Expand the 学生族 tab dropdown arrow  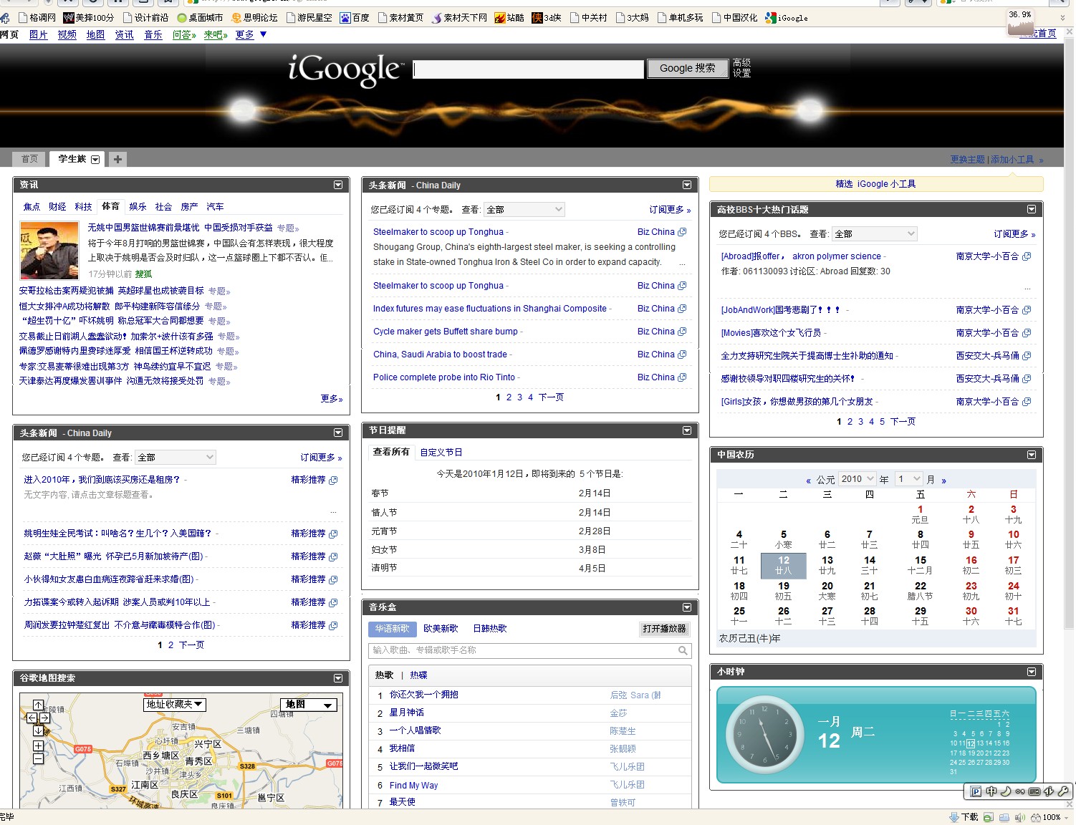95,159
